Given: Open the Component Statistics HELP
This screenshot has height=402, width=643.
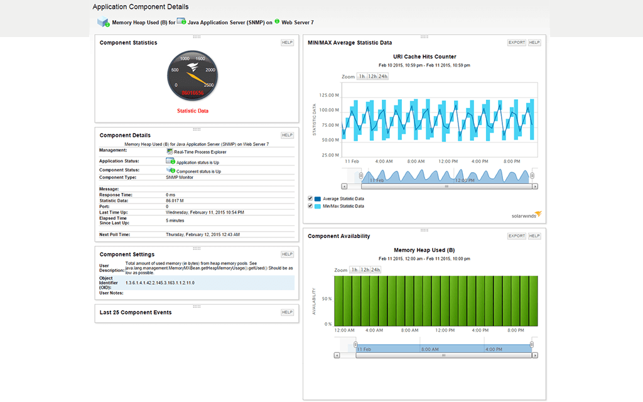Looking at the screenshot, I should click(x=287, y=42).
